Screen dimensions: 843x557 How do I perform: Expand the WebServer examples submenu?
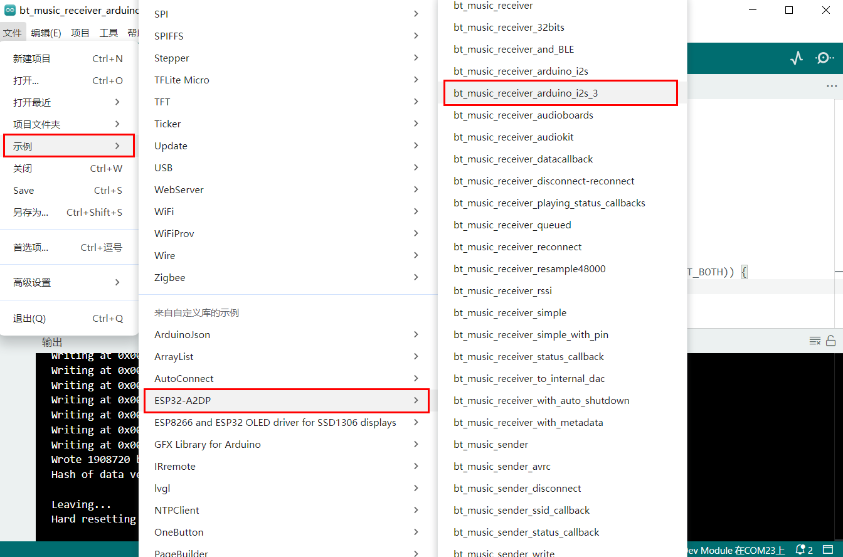coord(287,189)
